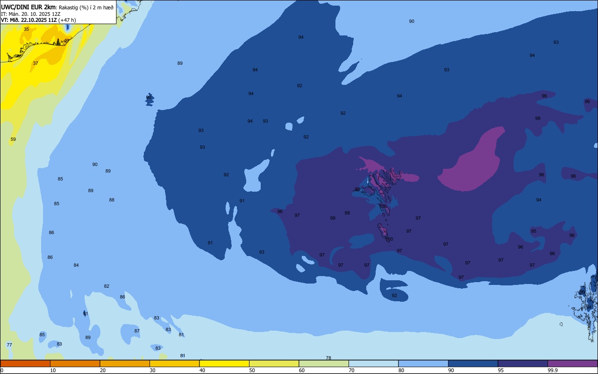Click the medium blue 90–95 legend swatch
Screen dimensions: 598x374
pos(473,363)
